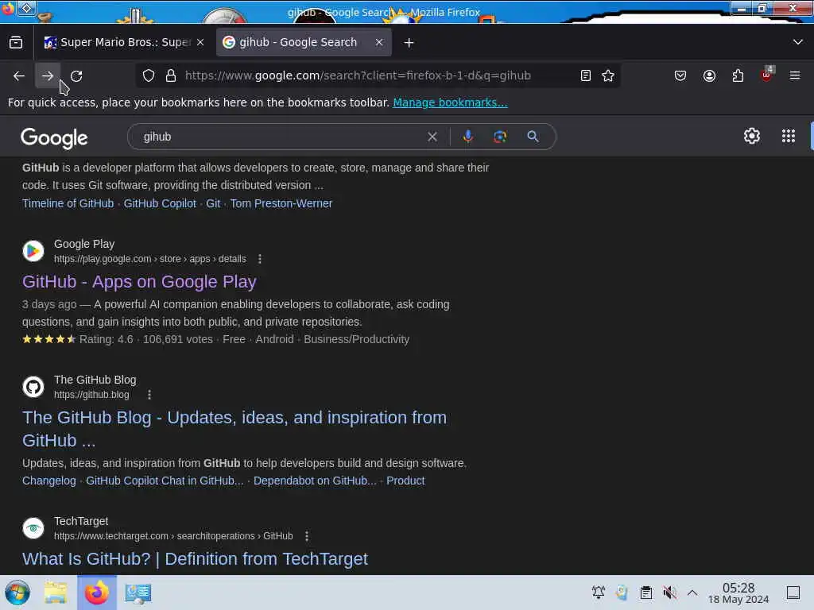The image size is (814, 610).
Task: Open the extensions puzzle icon
Action: (738, 75)
